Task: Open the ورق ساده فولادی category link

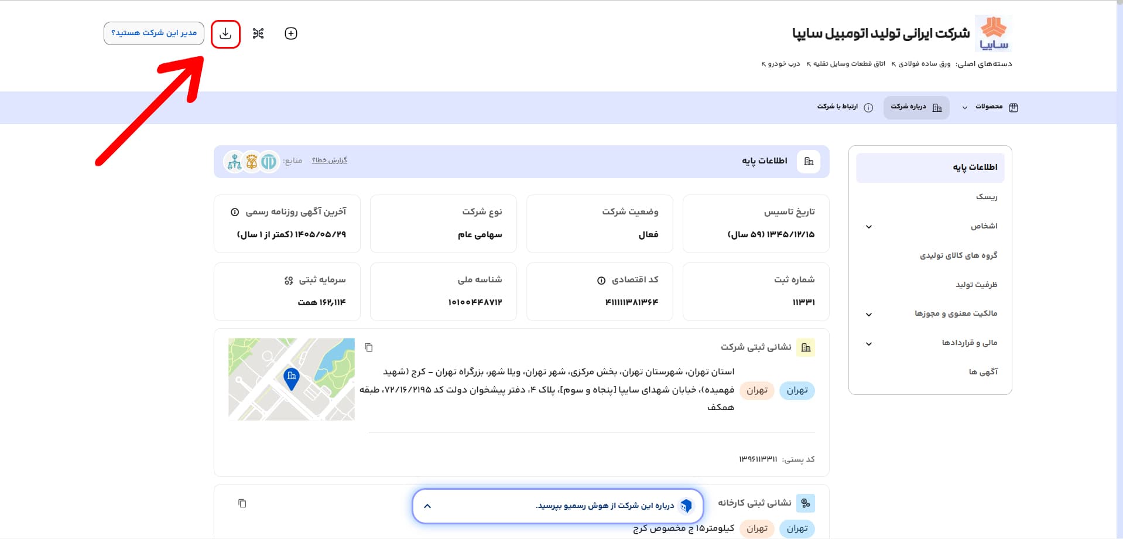Action: tap(921, 64)
